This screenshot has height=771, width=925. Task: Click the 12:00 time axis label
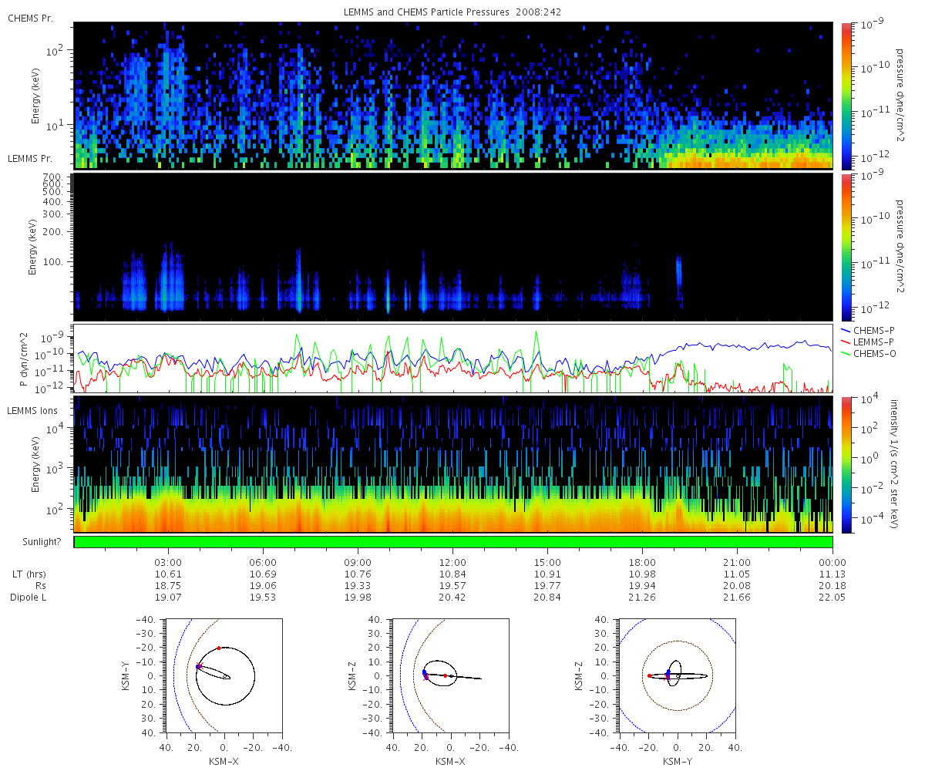452,563
